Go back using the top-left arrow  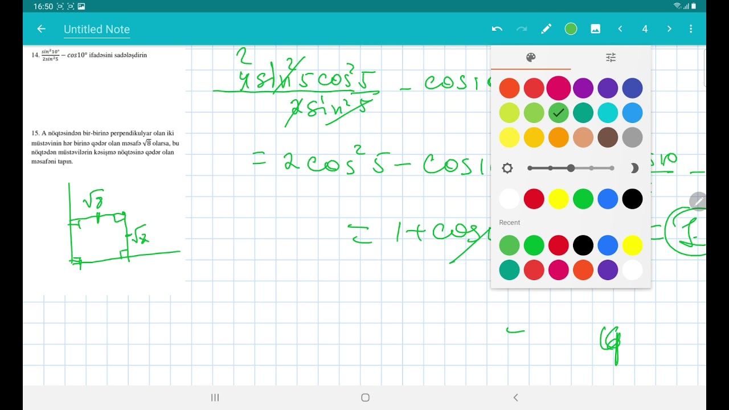click(x=40, y=28)
